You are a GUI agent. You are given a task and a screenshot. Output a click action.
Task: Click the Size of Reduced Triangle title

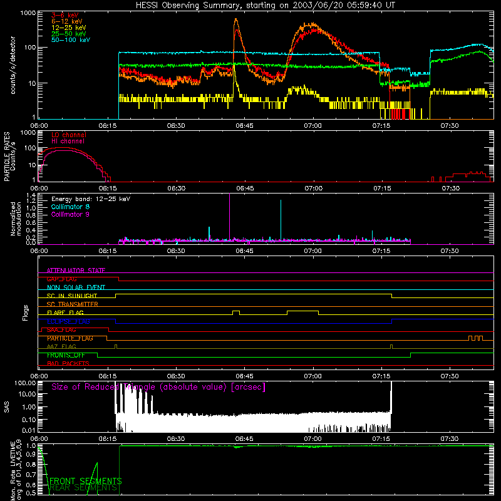[x=158, y=387]
